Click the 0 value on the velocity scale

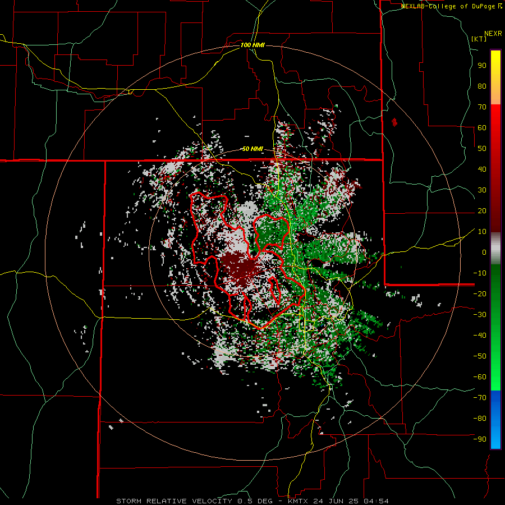point(484,252)
